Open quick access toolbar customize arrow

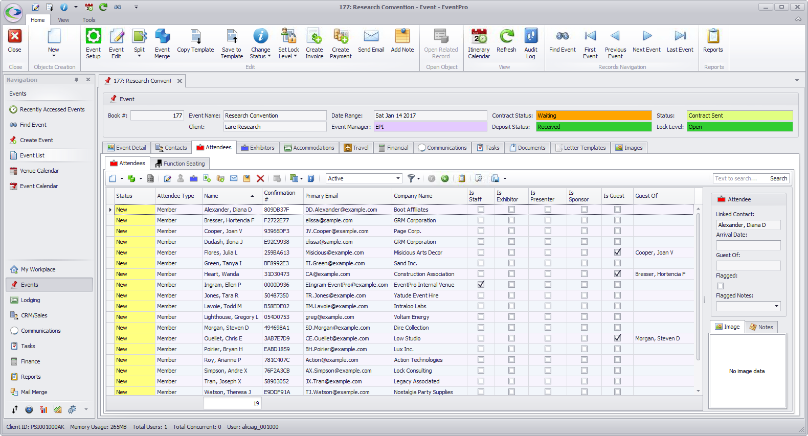136,7
